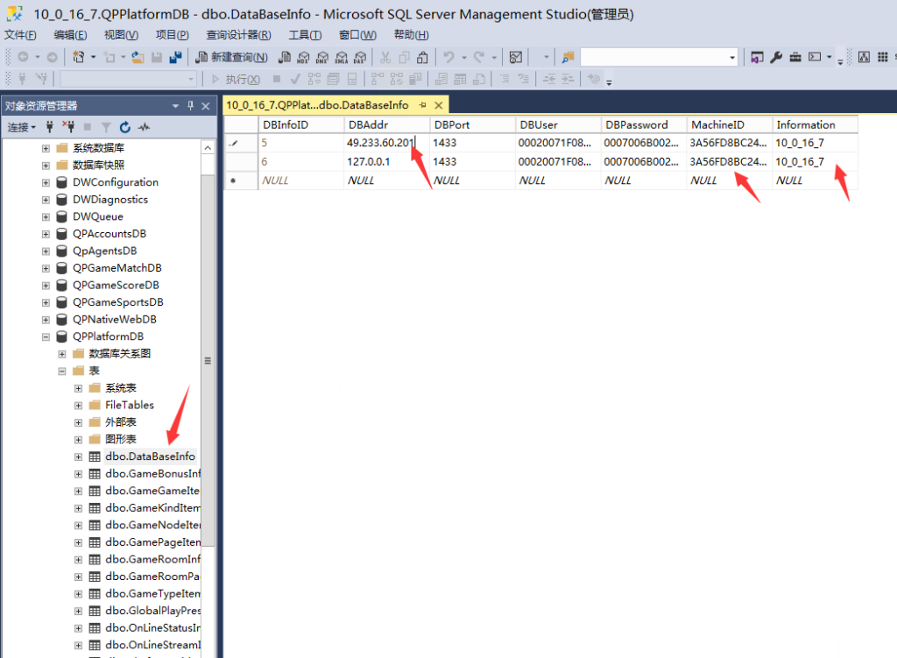Open the 连接 dropdown in Object Explorer
Screen dimensions: 897x658
coord(22,127)
